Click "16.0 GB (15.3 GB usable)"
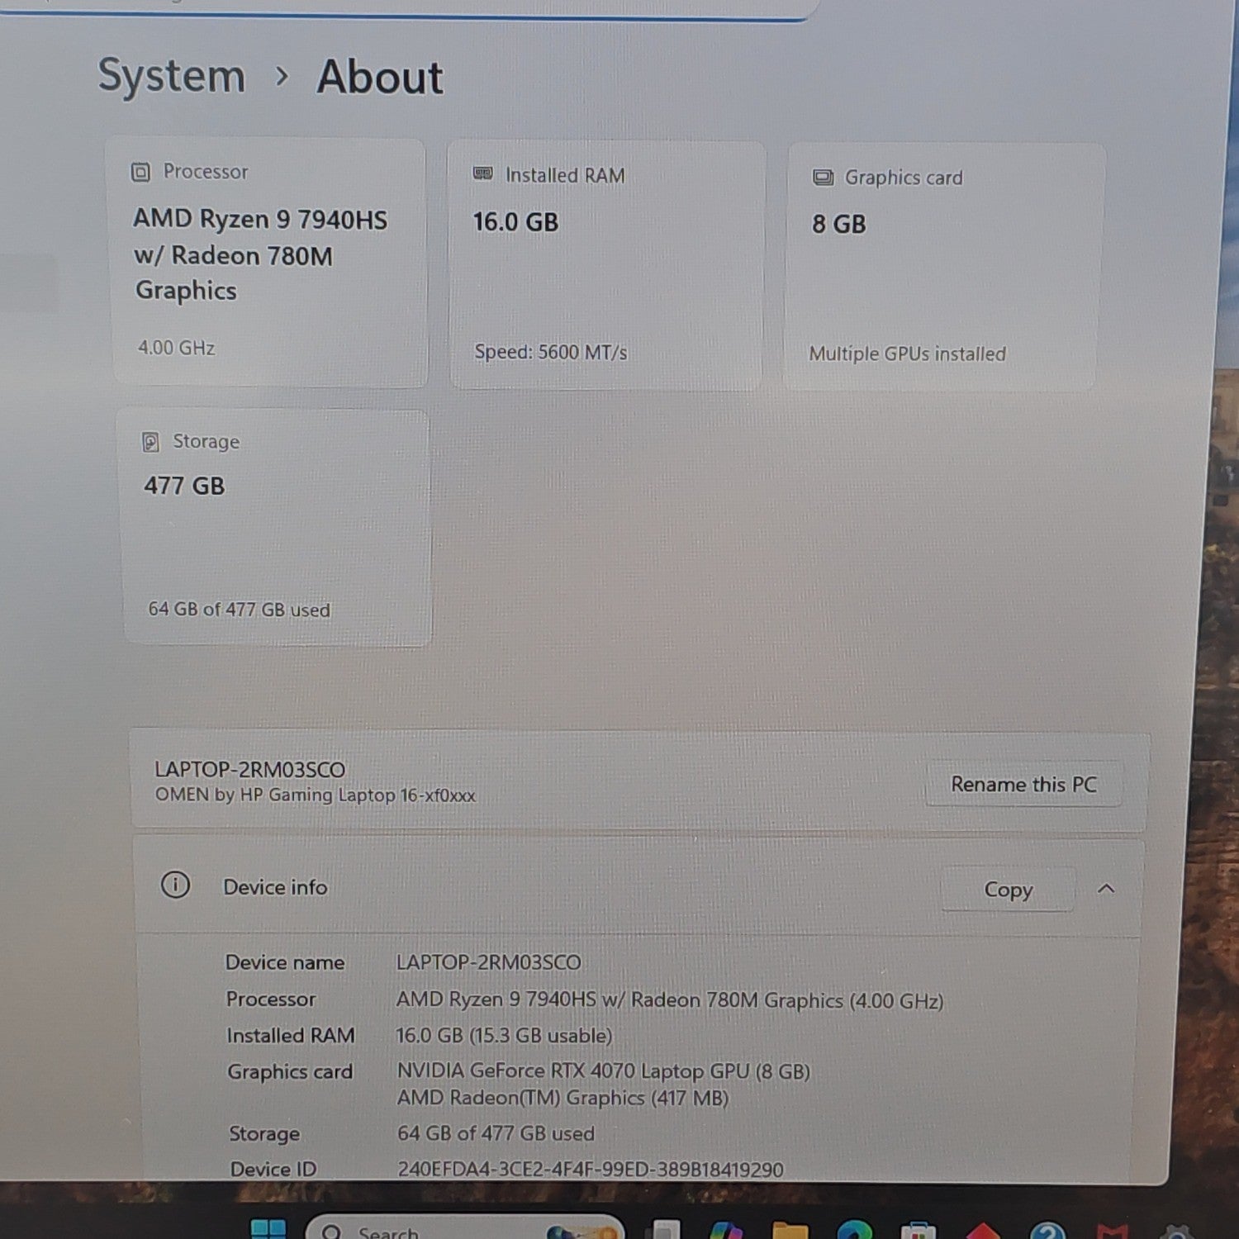Image resolution: width=1239 pixels, height=1239 pixels. pos(504,1036)
